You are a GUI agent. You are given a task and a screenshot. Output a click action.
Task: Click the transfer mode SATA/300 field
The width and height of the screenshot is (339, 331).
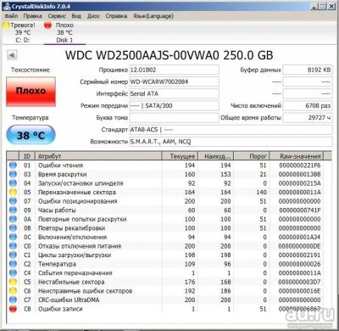[174, 106]
